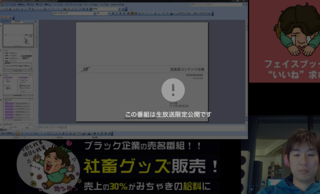
Task: Click the vertical scrollbar of the thumbnail pane
Action: [x=35, y=73]
